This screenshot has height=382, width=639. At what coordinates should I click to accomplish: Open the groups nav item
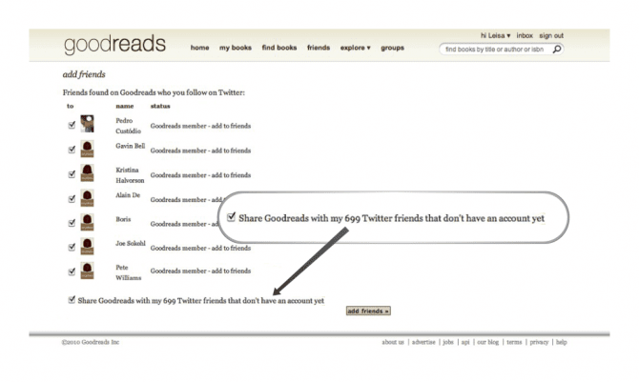[392, 48]
